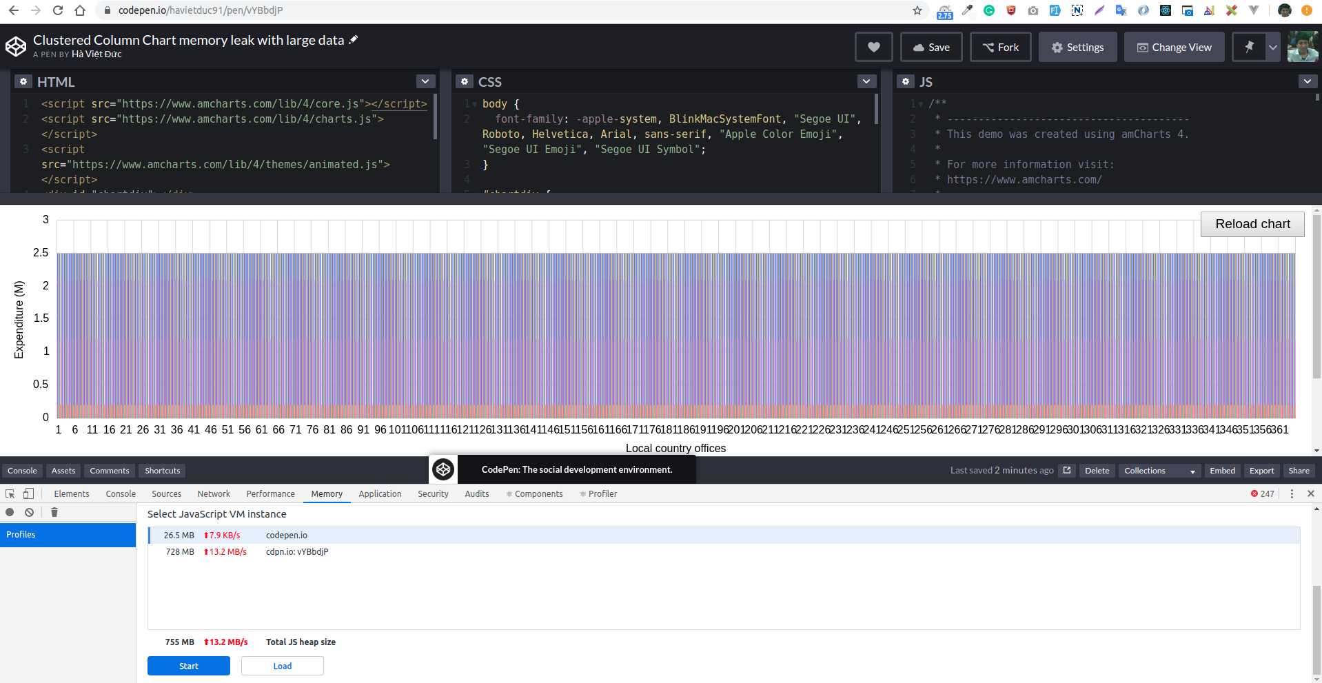Open the HTML editor settings gear
Viewport: 1322px width, 683px height.
pos(23,81)
